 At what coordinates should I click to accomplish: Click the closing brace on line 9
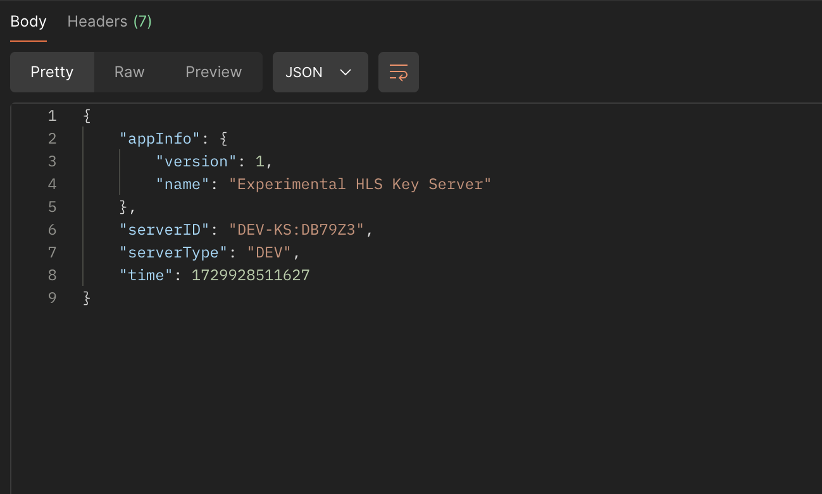(85, 297)
